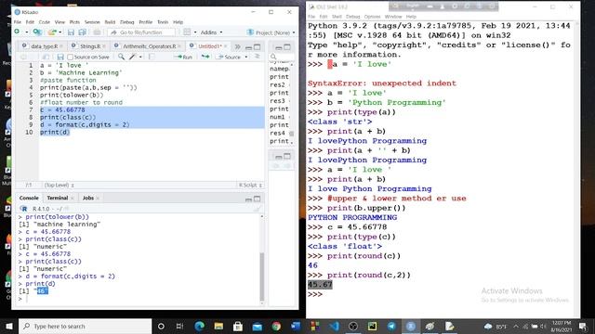
Task: Click the Go to file/function field
Action: click(142, 32)
